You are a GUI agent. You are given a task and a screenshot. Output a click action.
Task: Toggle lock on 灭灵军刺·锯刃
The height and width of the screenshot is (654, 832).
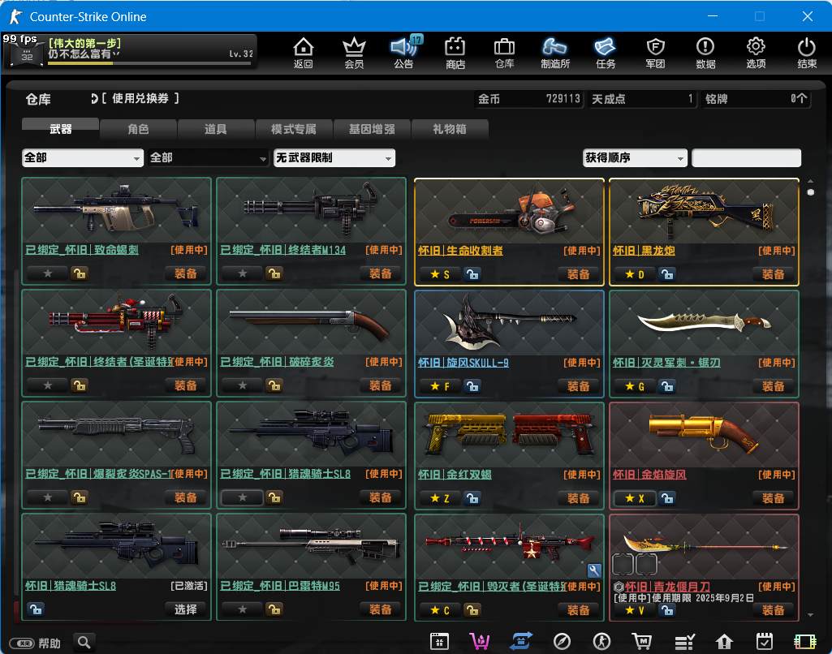coord(667,386)
